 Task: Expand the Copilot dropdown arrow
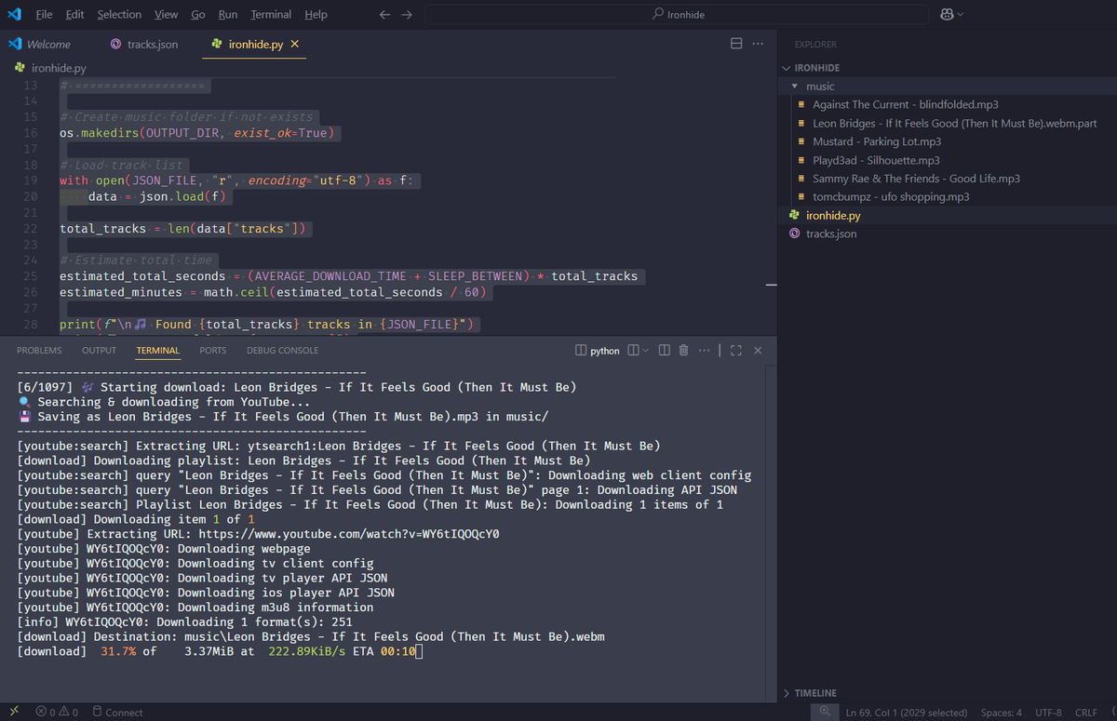[x=961, y=14]
